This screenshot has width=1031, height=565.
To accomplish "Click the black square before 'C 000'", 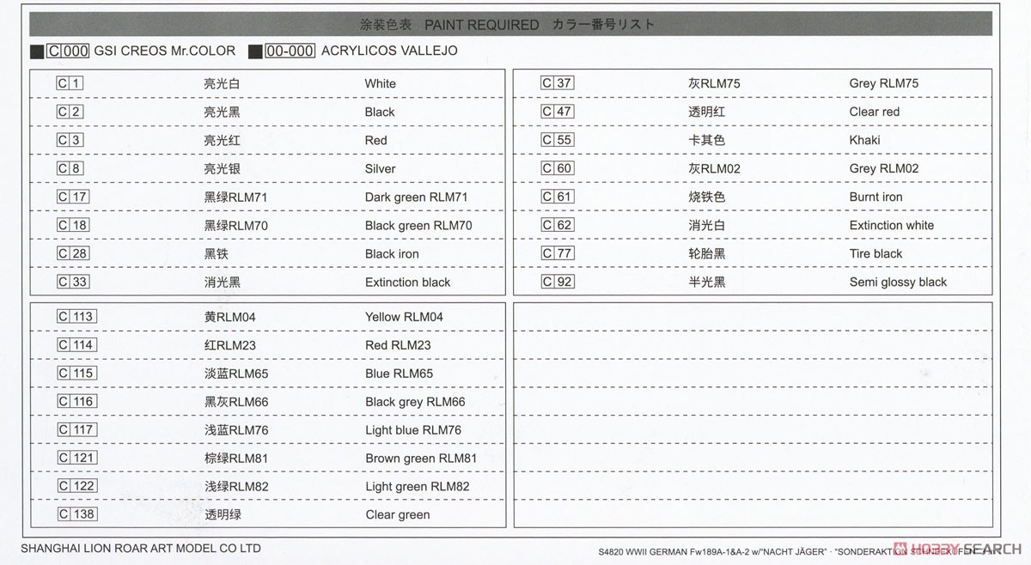I will pyautogui.click(x=37, y=52).
